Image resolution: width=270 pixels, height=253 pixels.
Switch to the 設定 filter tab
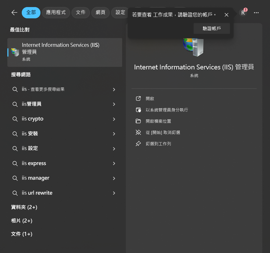coord(120,12)
